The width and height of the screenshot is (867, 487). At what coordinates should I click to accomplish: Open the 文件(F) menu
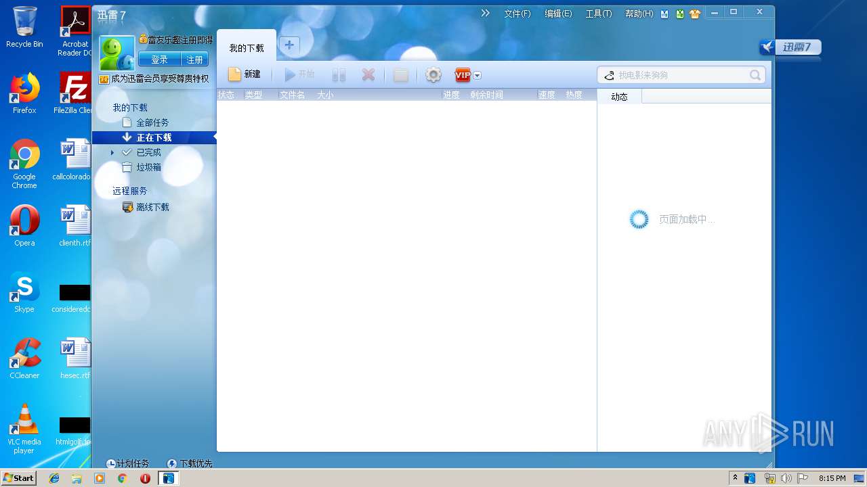point(517,14)
